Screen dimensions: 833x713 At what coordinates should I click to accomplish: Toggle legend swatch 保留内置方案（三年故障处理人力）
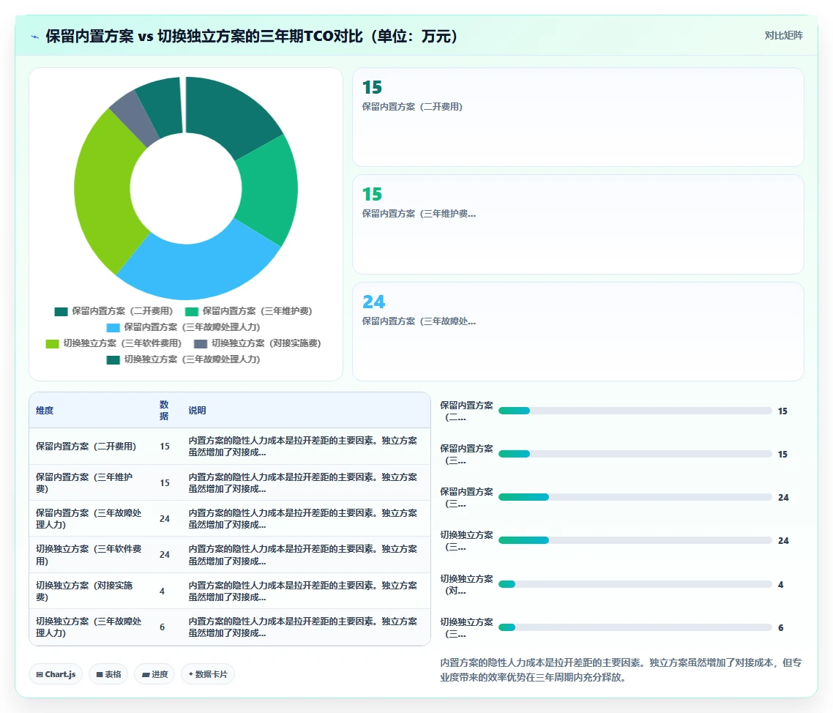click(113, 328)
